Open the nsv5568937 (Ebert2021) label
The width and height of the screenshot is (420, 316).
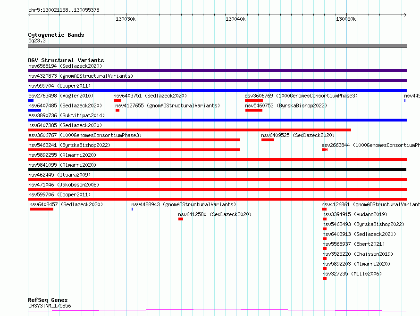[x=353, y=244]
